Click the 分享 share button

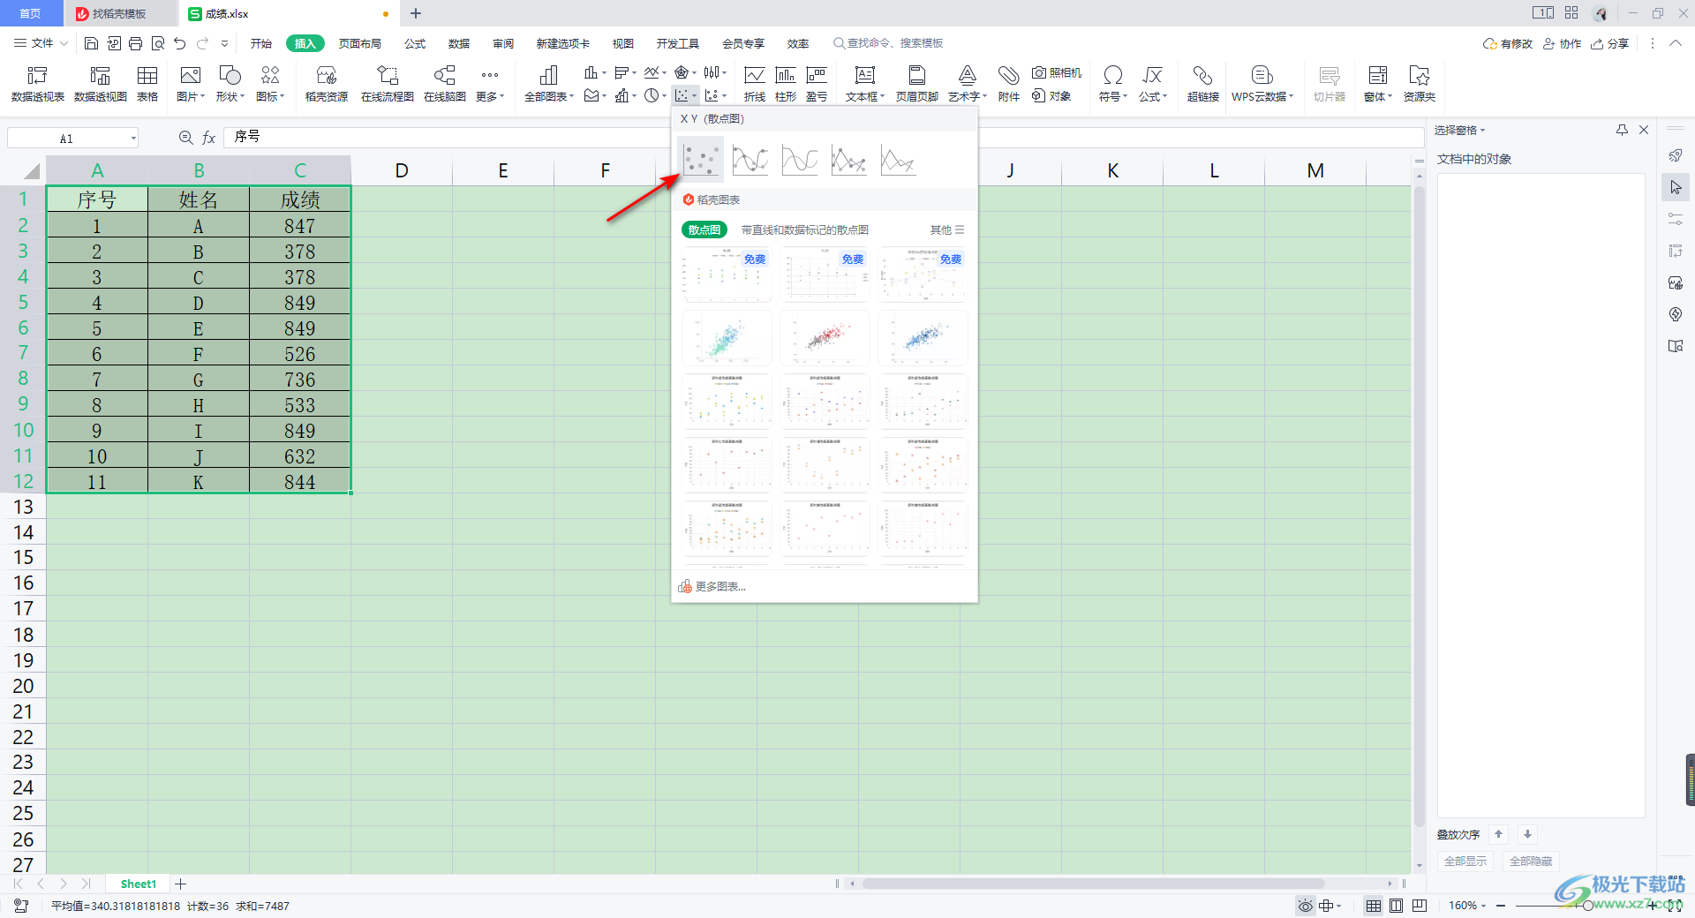click(x=1610, y=43)
